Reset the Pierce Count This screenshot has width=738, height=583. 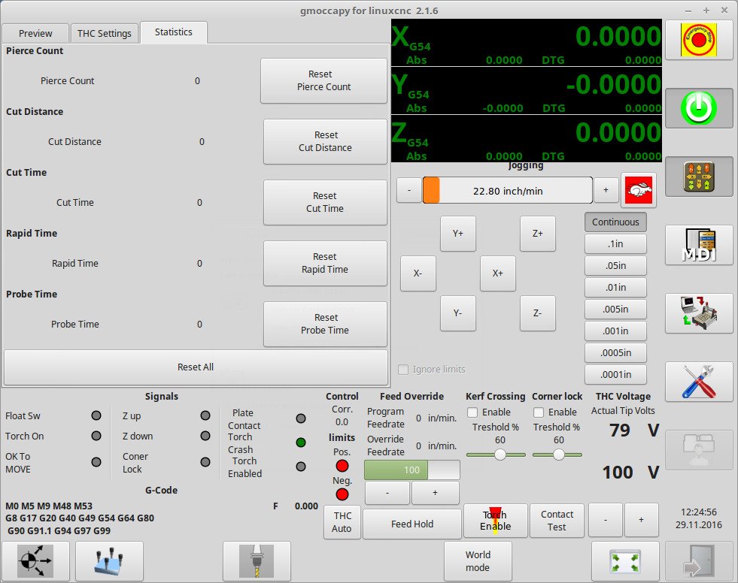(x=323, y=80)
